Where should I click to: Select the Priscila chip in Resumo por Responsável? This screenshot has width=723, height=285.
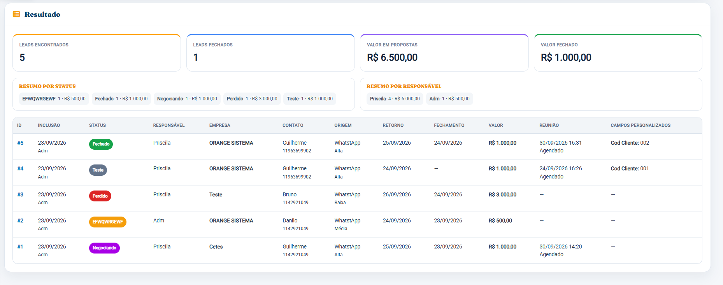[395, 99]
